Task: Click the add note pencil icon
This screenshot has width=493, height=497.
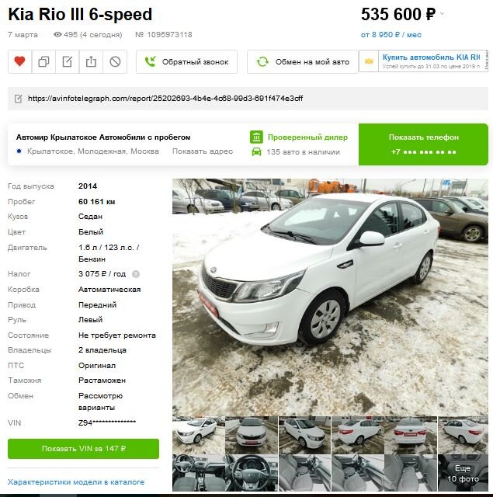Action: [x=68, y=61]
